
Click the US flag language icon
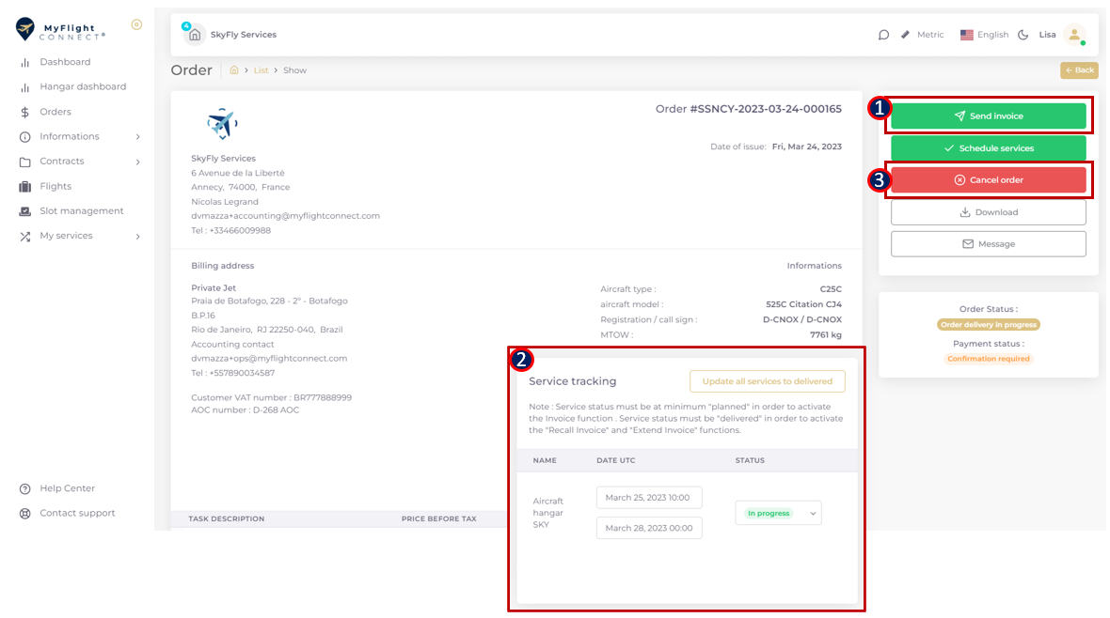966,35
